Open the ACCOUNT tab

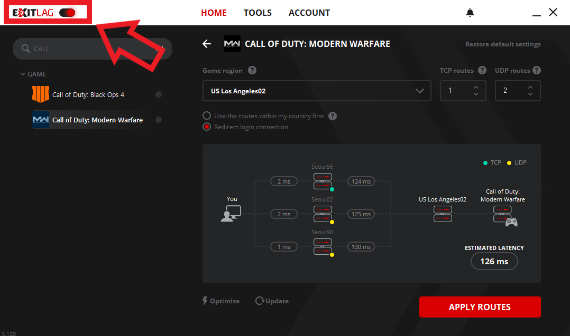tap(309, 13)
